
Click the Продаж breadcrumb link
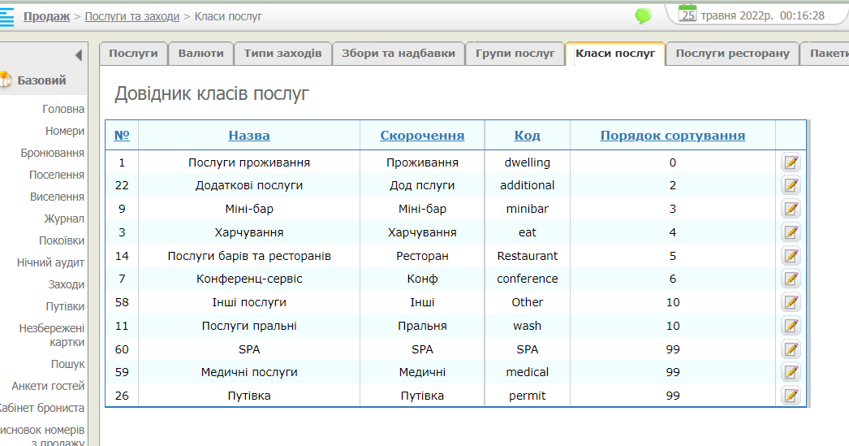tap(46, 16)
